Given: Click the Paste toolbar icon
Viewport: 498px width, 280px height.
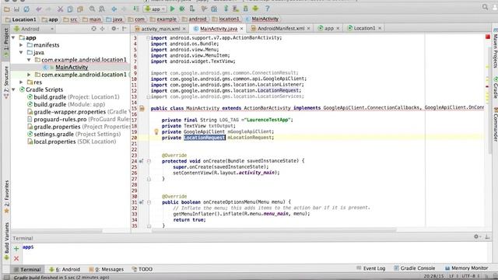Looking at the screenshot, I should tap(80, 9).
